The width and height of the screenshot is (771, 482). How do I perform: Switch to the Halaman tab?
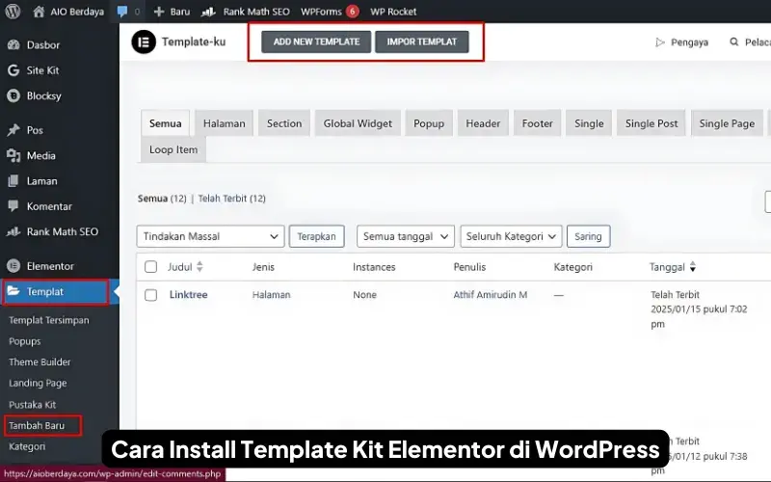pos(225,123)
